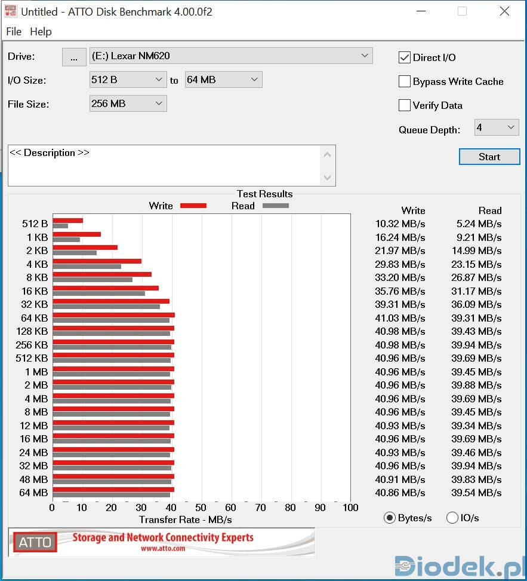Click the browse drive ellipsis button

74,57
